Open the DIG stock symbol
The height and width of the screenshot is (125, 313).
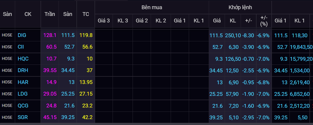tap(22, 35)
